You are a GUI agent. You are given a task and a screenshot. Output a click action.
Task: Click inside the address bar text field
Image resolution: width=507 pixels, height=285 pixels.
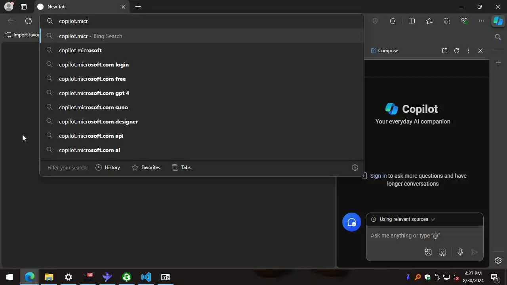(x=202, y=21)
